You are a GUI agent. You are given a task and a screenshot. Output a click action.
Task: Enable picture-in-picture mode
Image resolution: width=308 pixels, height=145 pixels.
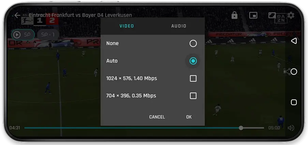[x=253, y=15]
